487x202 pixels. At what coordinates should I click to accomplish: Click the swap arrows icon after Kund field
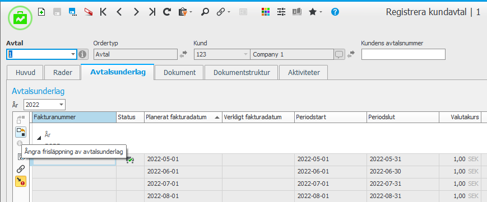(351, 54)
